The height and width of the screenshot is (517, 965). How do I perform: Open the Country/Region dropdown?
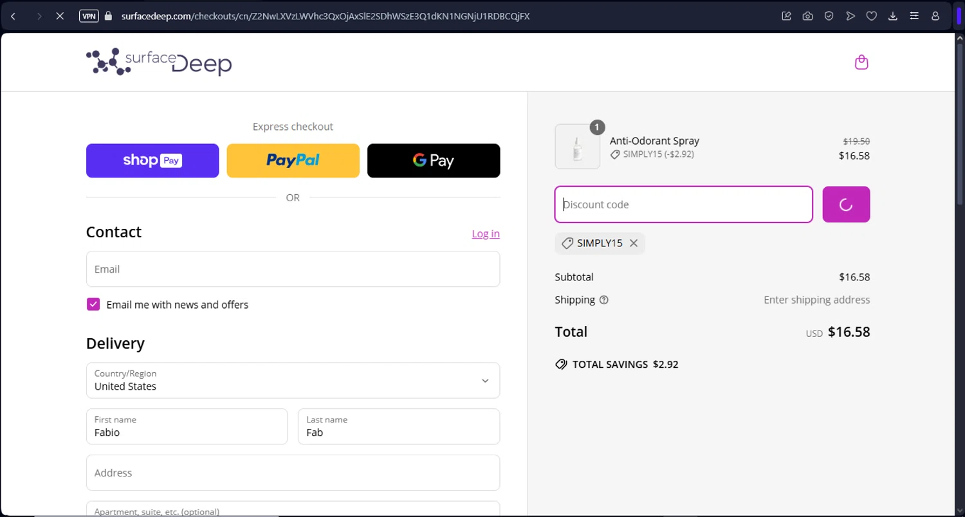point(293,380)
